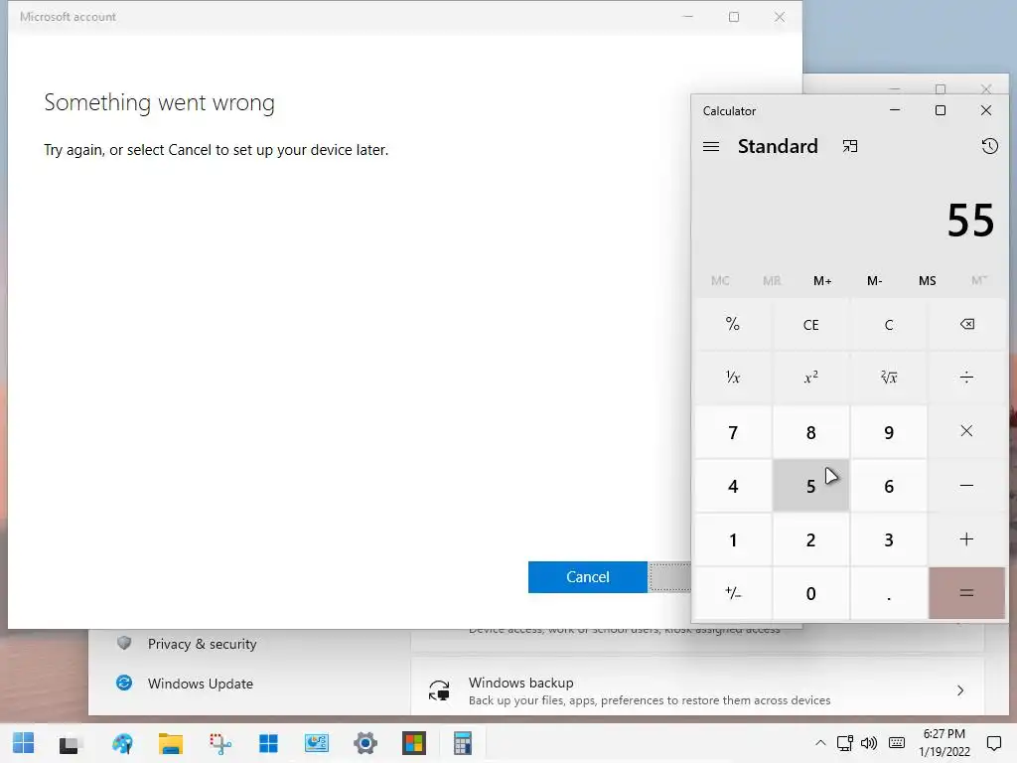Open Task View from taskbar
The height and width of the screenshot is (763, 1017).
[x=69, y=743]
